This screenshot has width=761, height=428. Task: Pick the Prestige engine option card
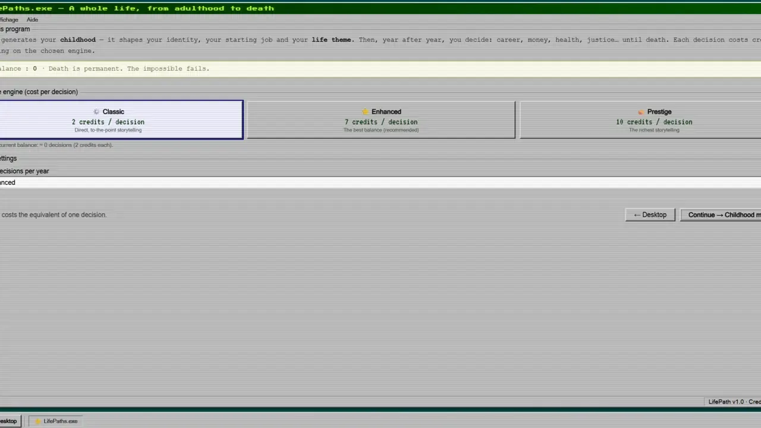[x=640, y=119]
